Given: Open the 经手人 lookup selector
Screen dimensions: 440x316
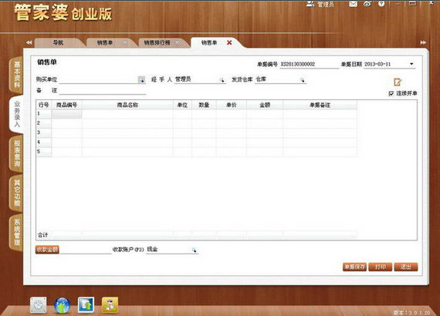Looking at the screenshot, I should tap(222, 80).
